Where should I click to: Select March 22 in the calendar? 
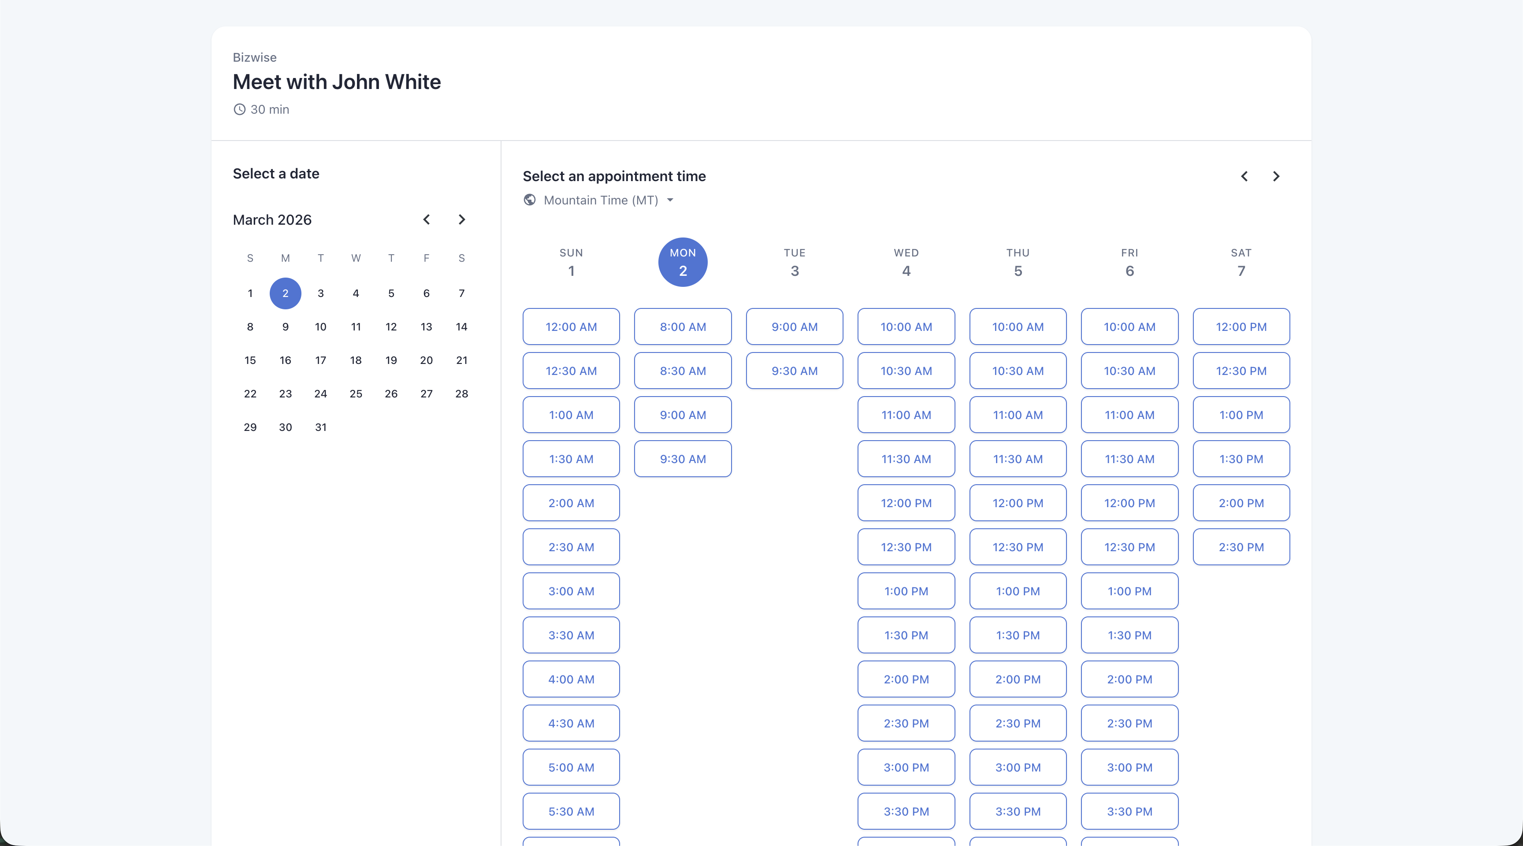pos(250,394)
